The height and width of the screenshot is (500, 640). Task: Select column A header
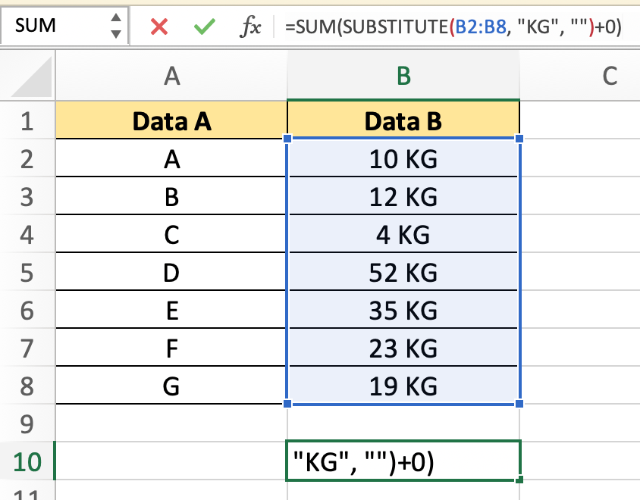(172, 76)
